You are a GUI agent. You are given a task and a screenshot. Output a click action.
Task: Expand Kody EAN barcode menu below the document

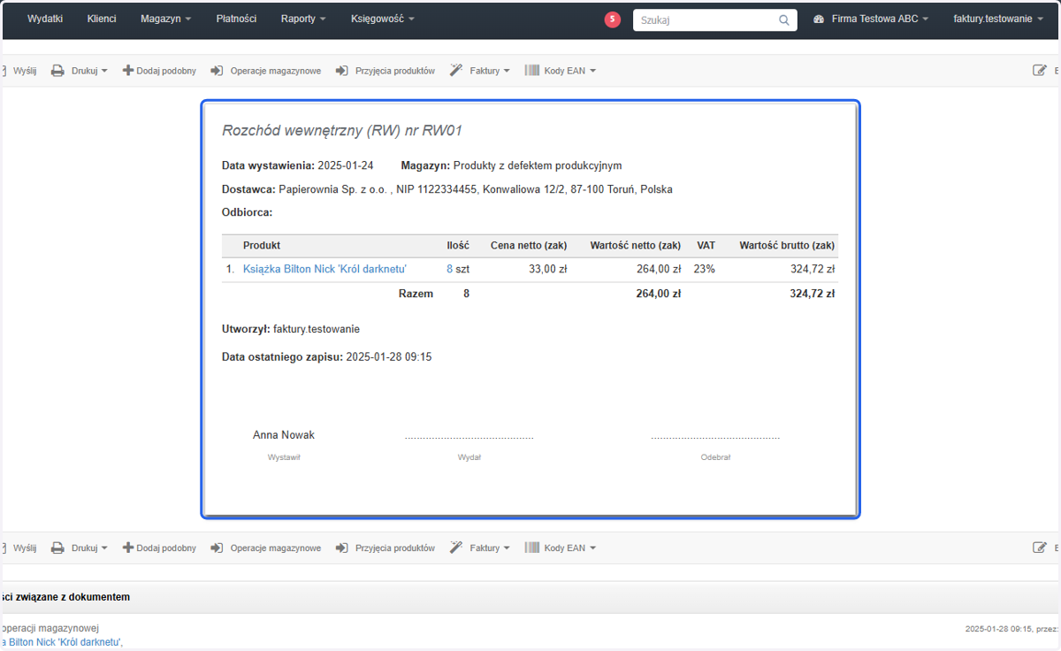[x=561, y=548]
